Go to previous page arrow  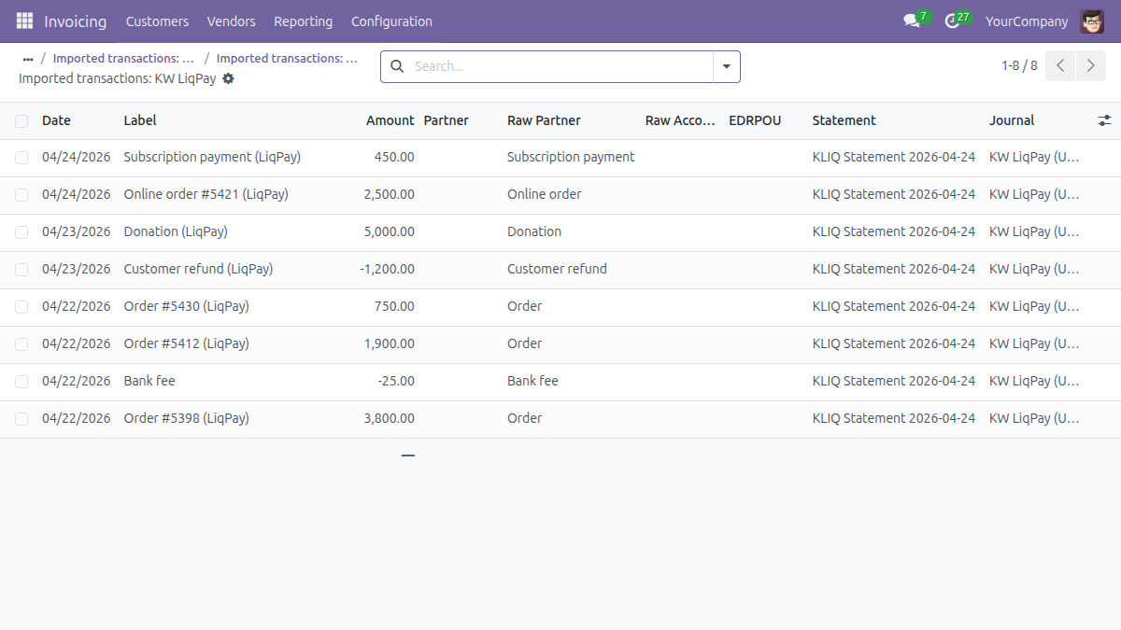click(x=1060, y=66)
